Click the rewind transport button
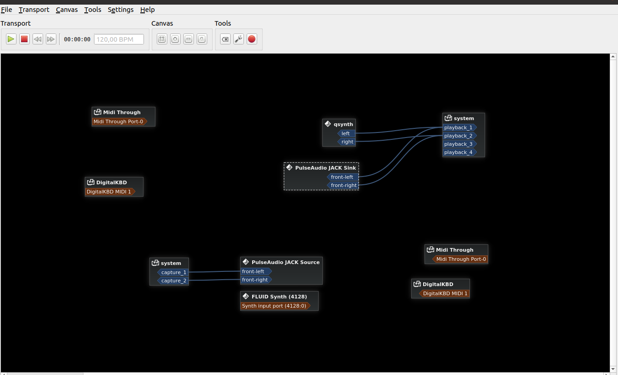Viewport: 618px width, 375px height. coord(38,39)
